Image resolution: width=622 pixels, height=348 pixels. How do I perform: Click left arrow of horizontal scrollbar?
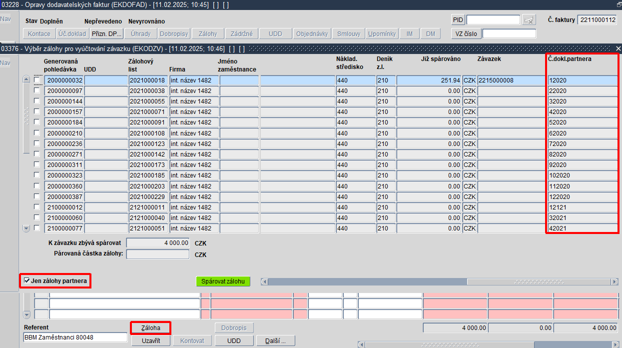(264, 281)
